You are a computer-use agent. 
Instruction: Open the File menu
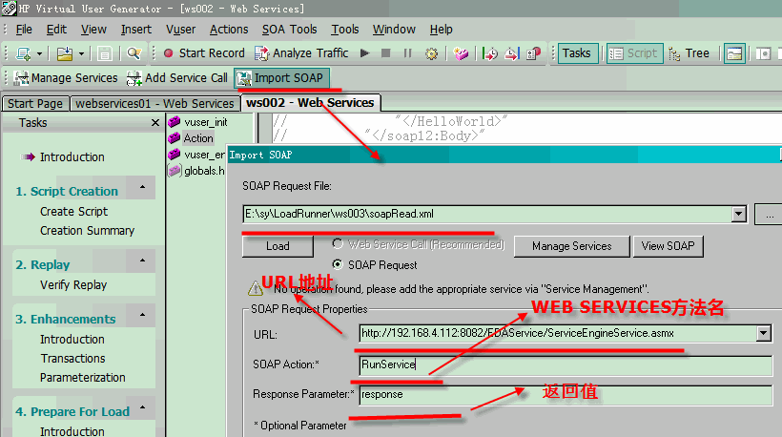[x=24, y=30]
